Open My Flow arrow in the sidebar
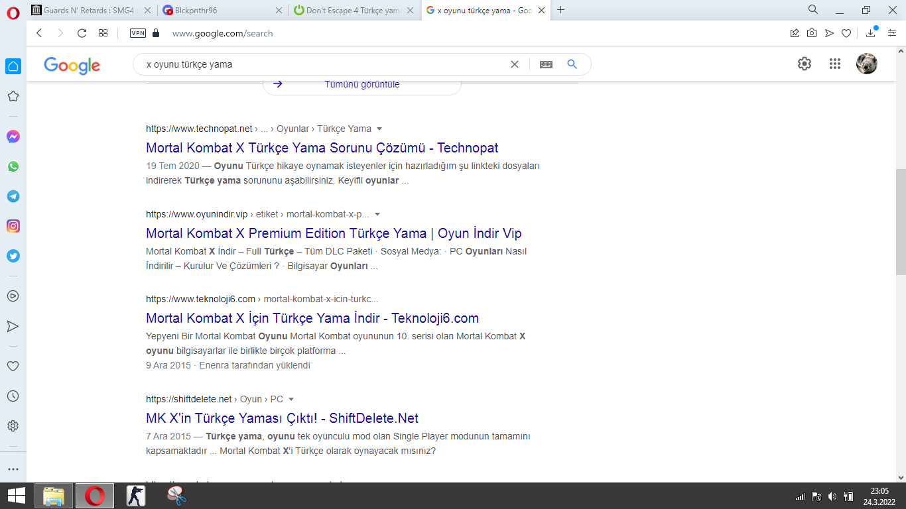This screenshot has width=906, height=509. [x=13, y=326]
